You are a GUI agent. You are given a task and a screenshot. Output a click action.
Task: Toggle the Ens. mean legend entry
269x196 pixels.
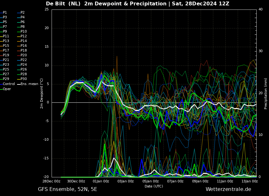[x=29, y=84]
